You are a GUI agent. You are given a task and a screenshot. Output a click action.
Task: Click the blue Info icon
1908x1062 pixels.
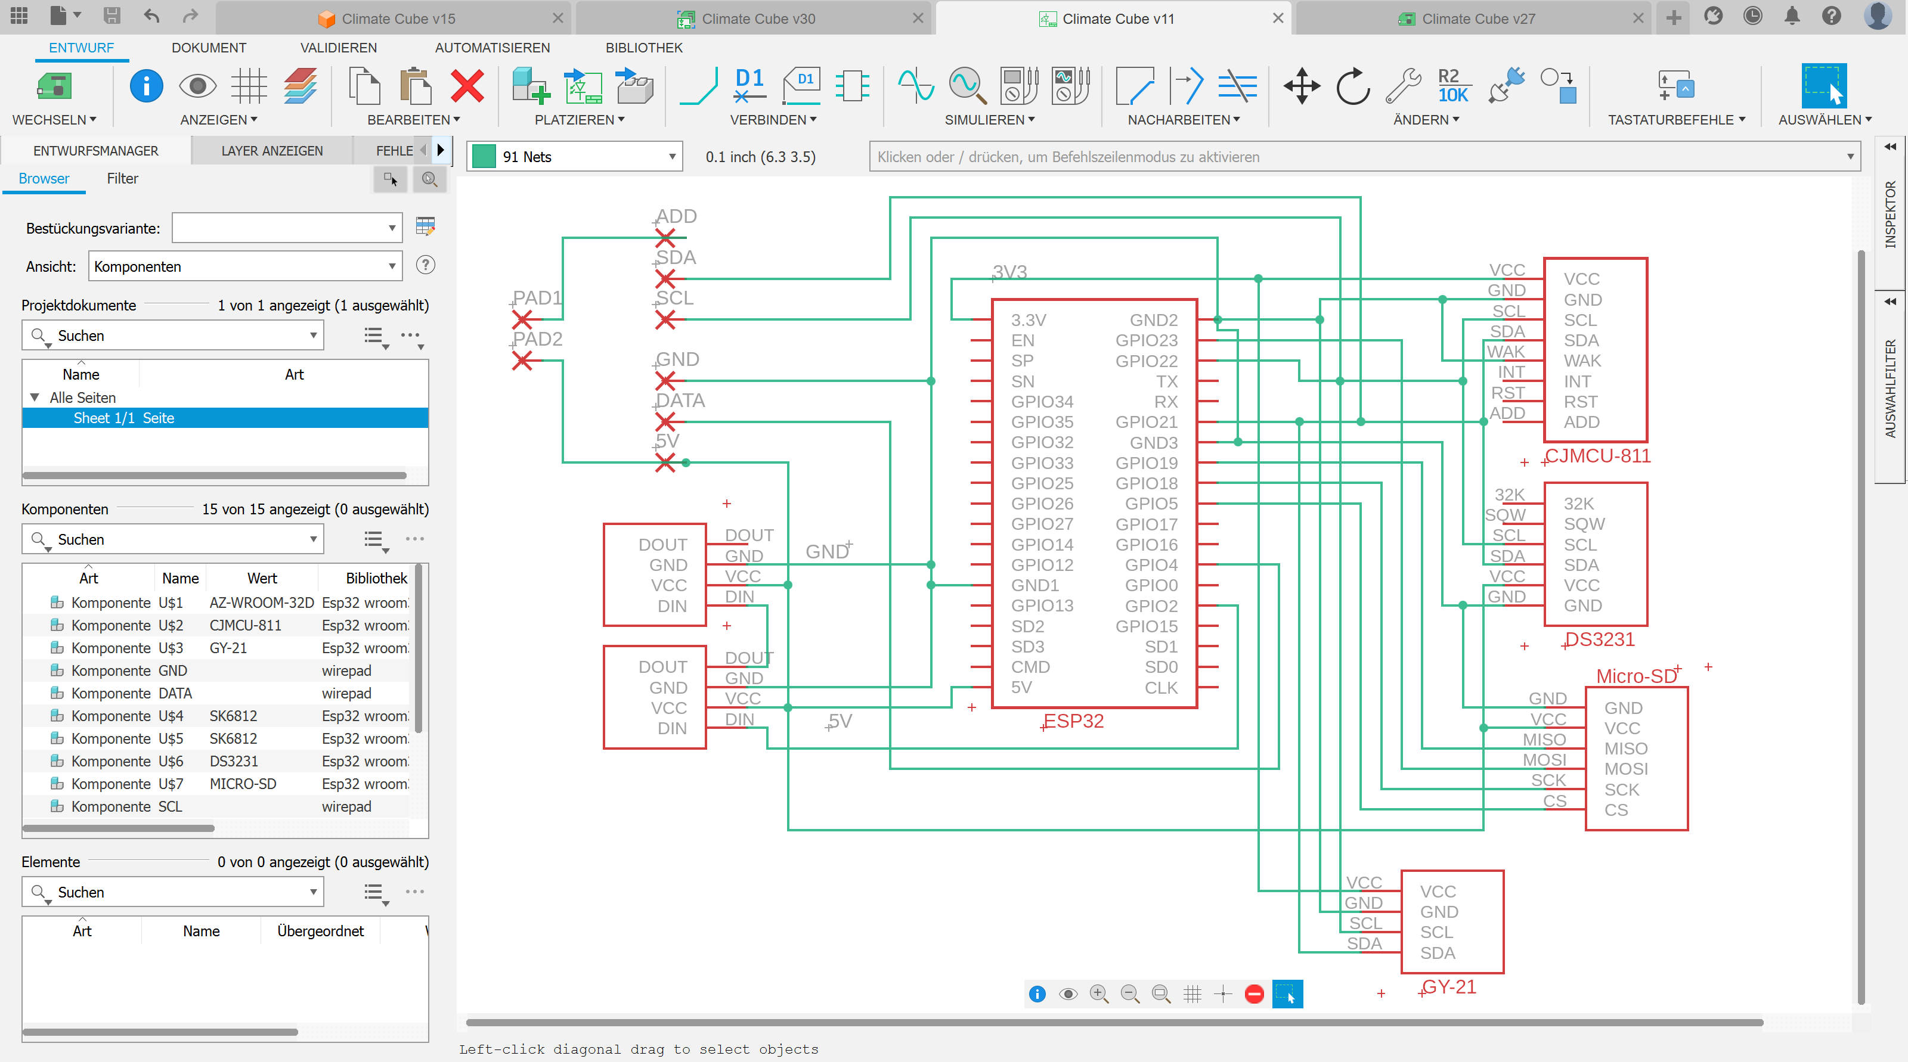[146, 86]
